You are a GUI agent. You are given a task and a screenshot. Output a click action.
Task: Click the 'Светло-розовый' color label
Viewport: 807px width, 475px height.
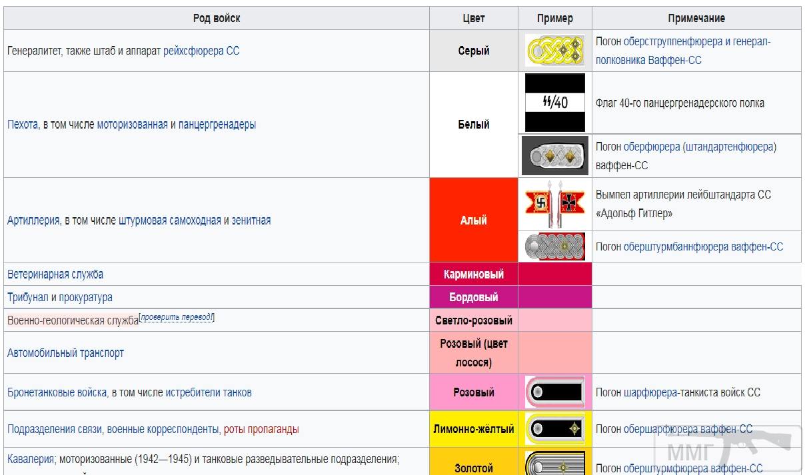click(474, 320)
